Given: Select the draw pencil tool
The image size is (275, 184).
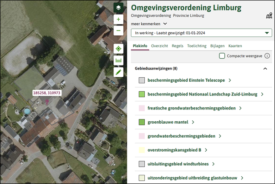Looking at the screenshot, I should coord(118,72).
